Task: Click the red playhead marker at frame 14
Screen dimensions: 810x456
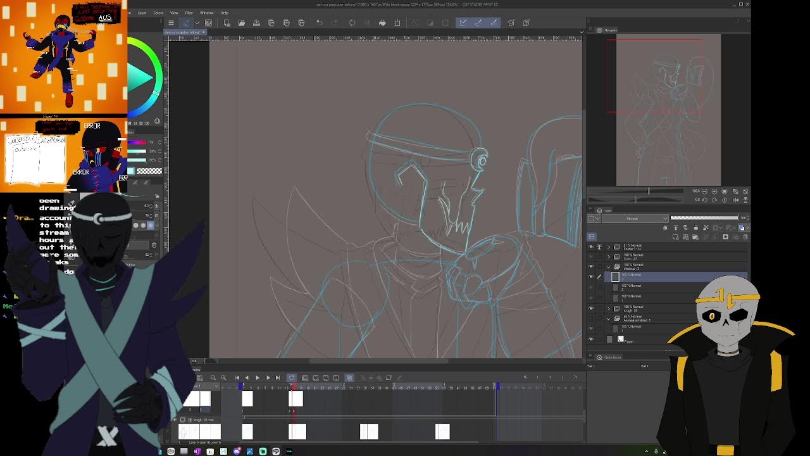Action: pyautogui.click(x=293, y=385)
